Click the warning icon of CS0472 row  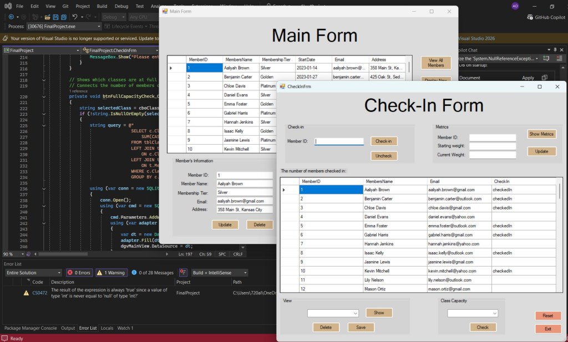[x=26, y=293]
